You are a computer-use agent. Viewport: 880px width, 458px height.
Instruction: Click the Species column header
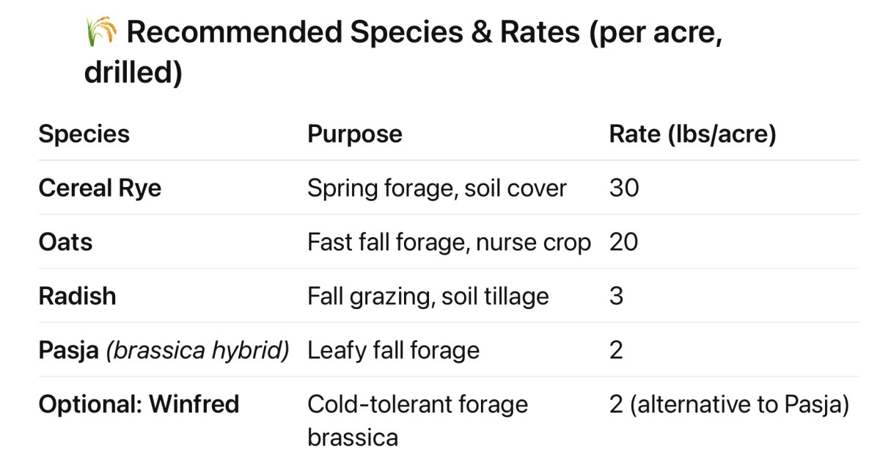(84, 134)
